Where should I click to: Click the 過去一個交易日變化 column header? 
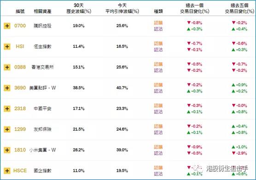click(x=195, y=8)
